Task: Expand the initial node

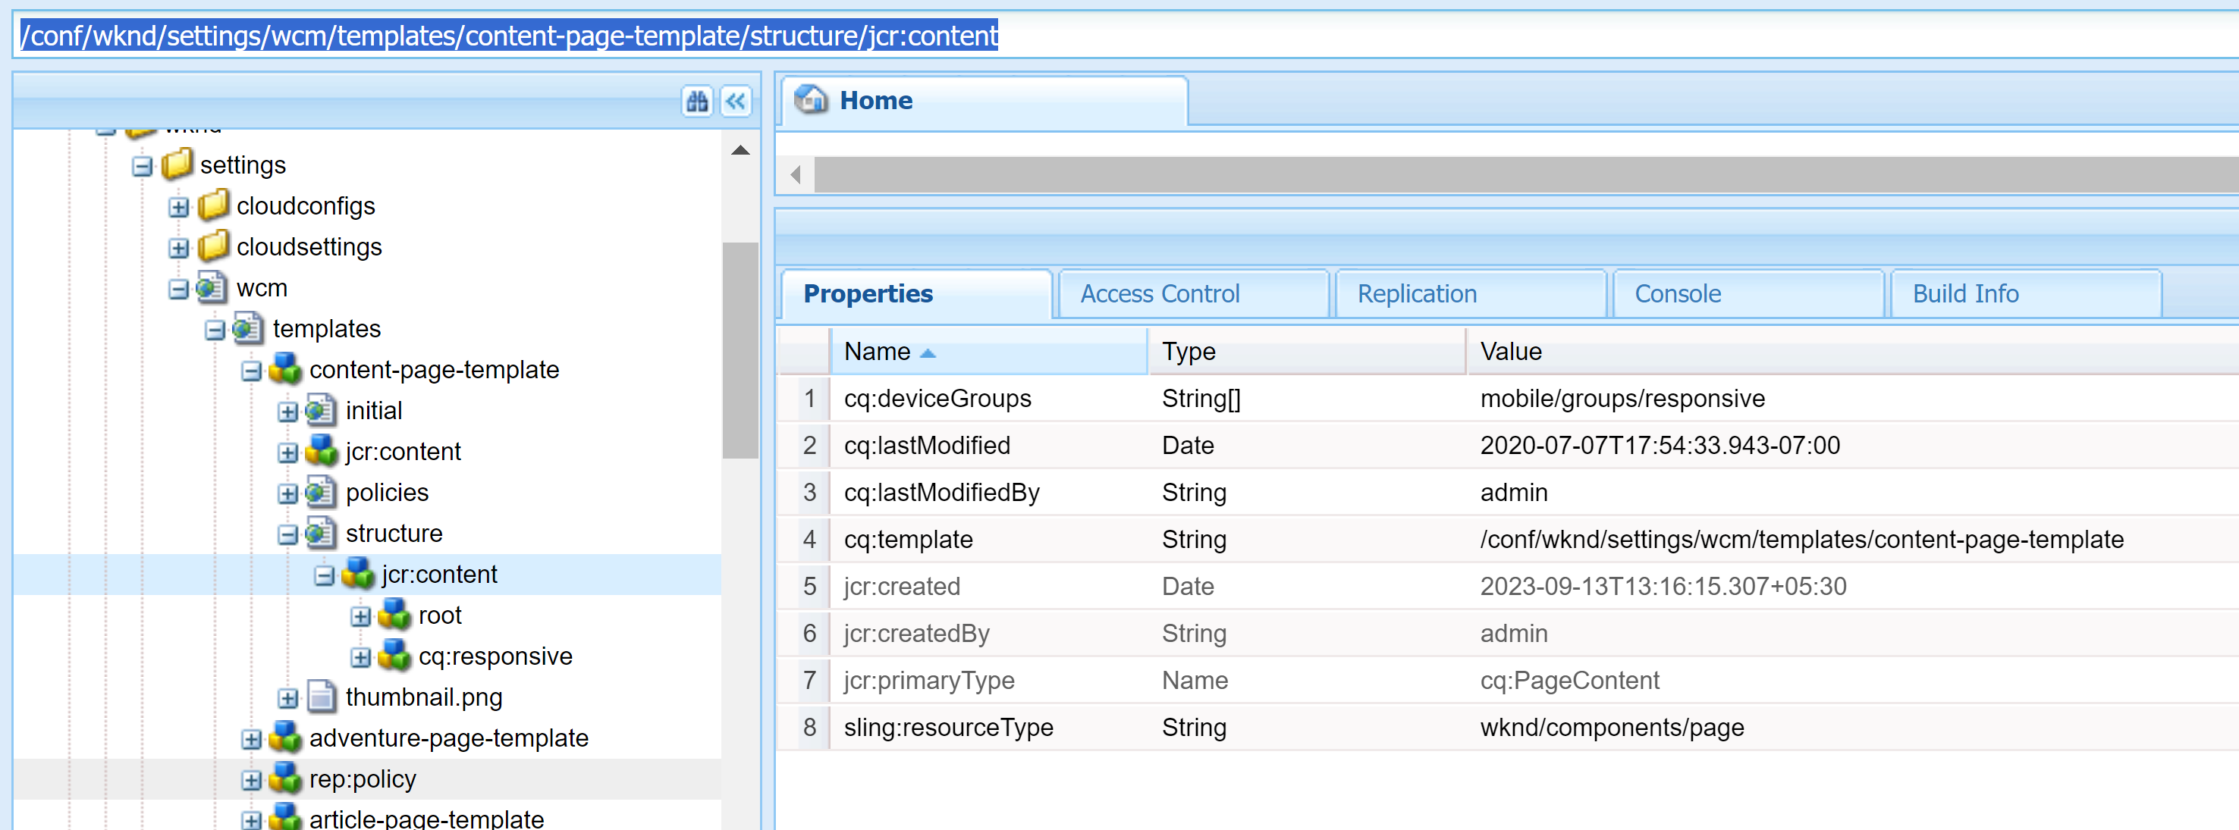Action: pyautogui.click(x=287, y=410)
